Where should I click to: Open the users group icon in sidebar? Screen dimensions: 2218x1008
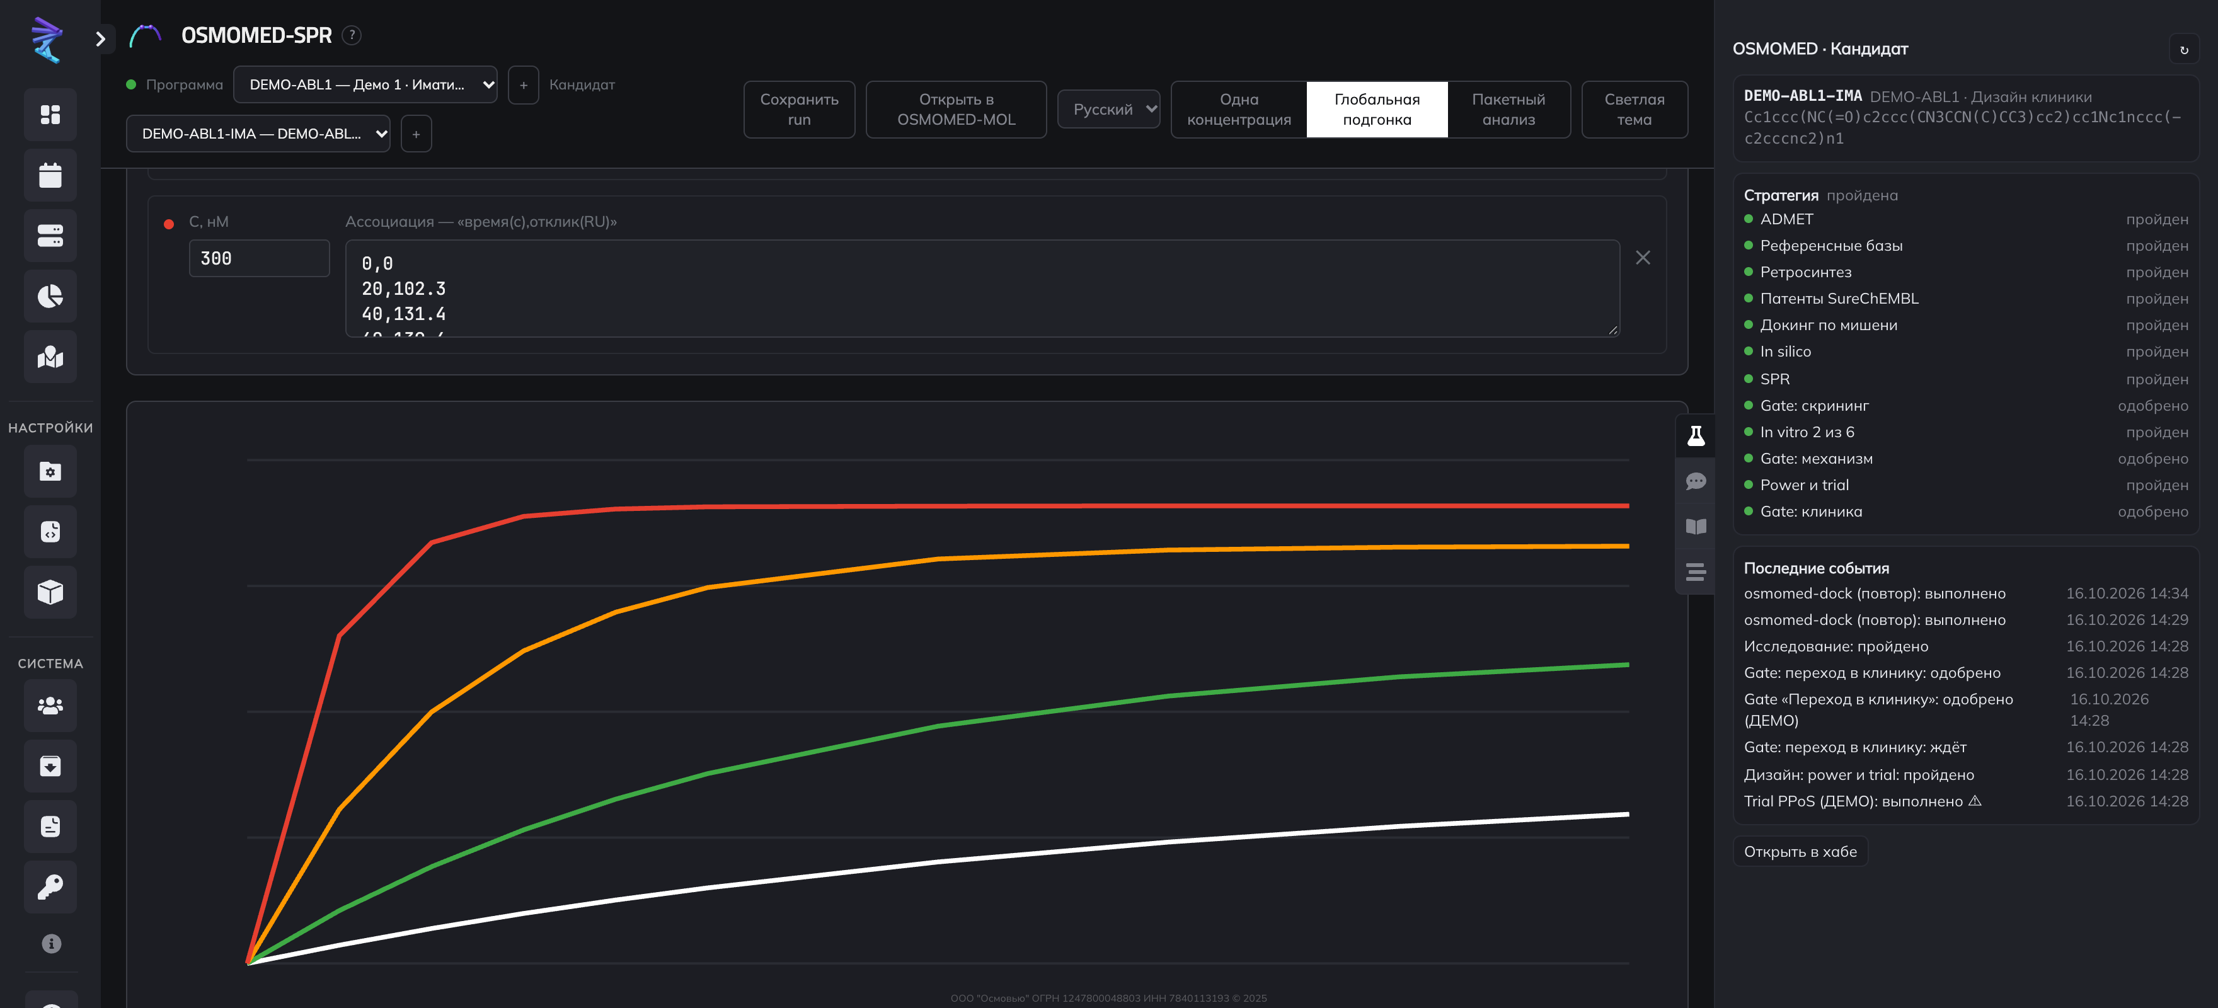pyautogui.click(x=50, y=706)
